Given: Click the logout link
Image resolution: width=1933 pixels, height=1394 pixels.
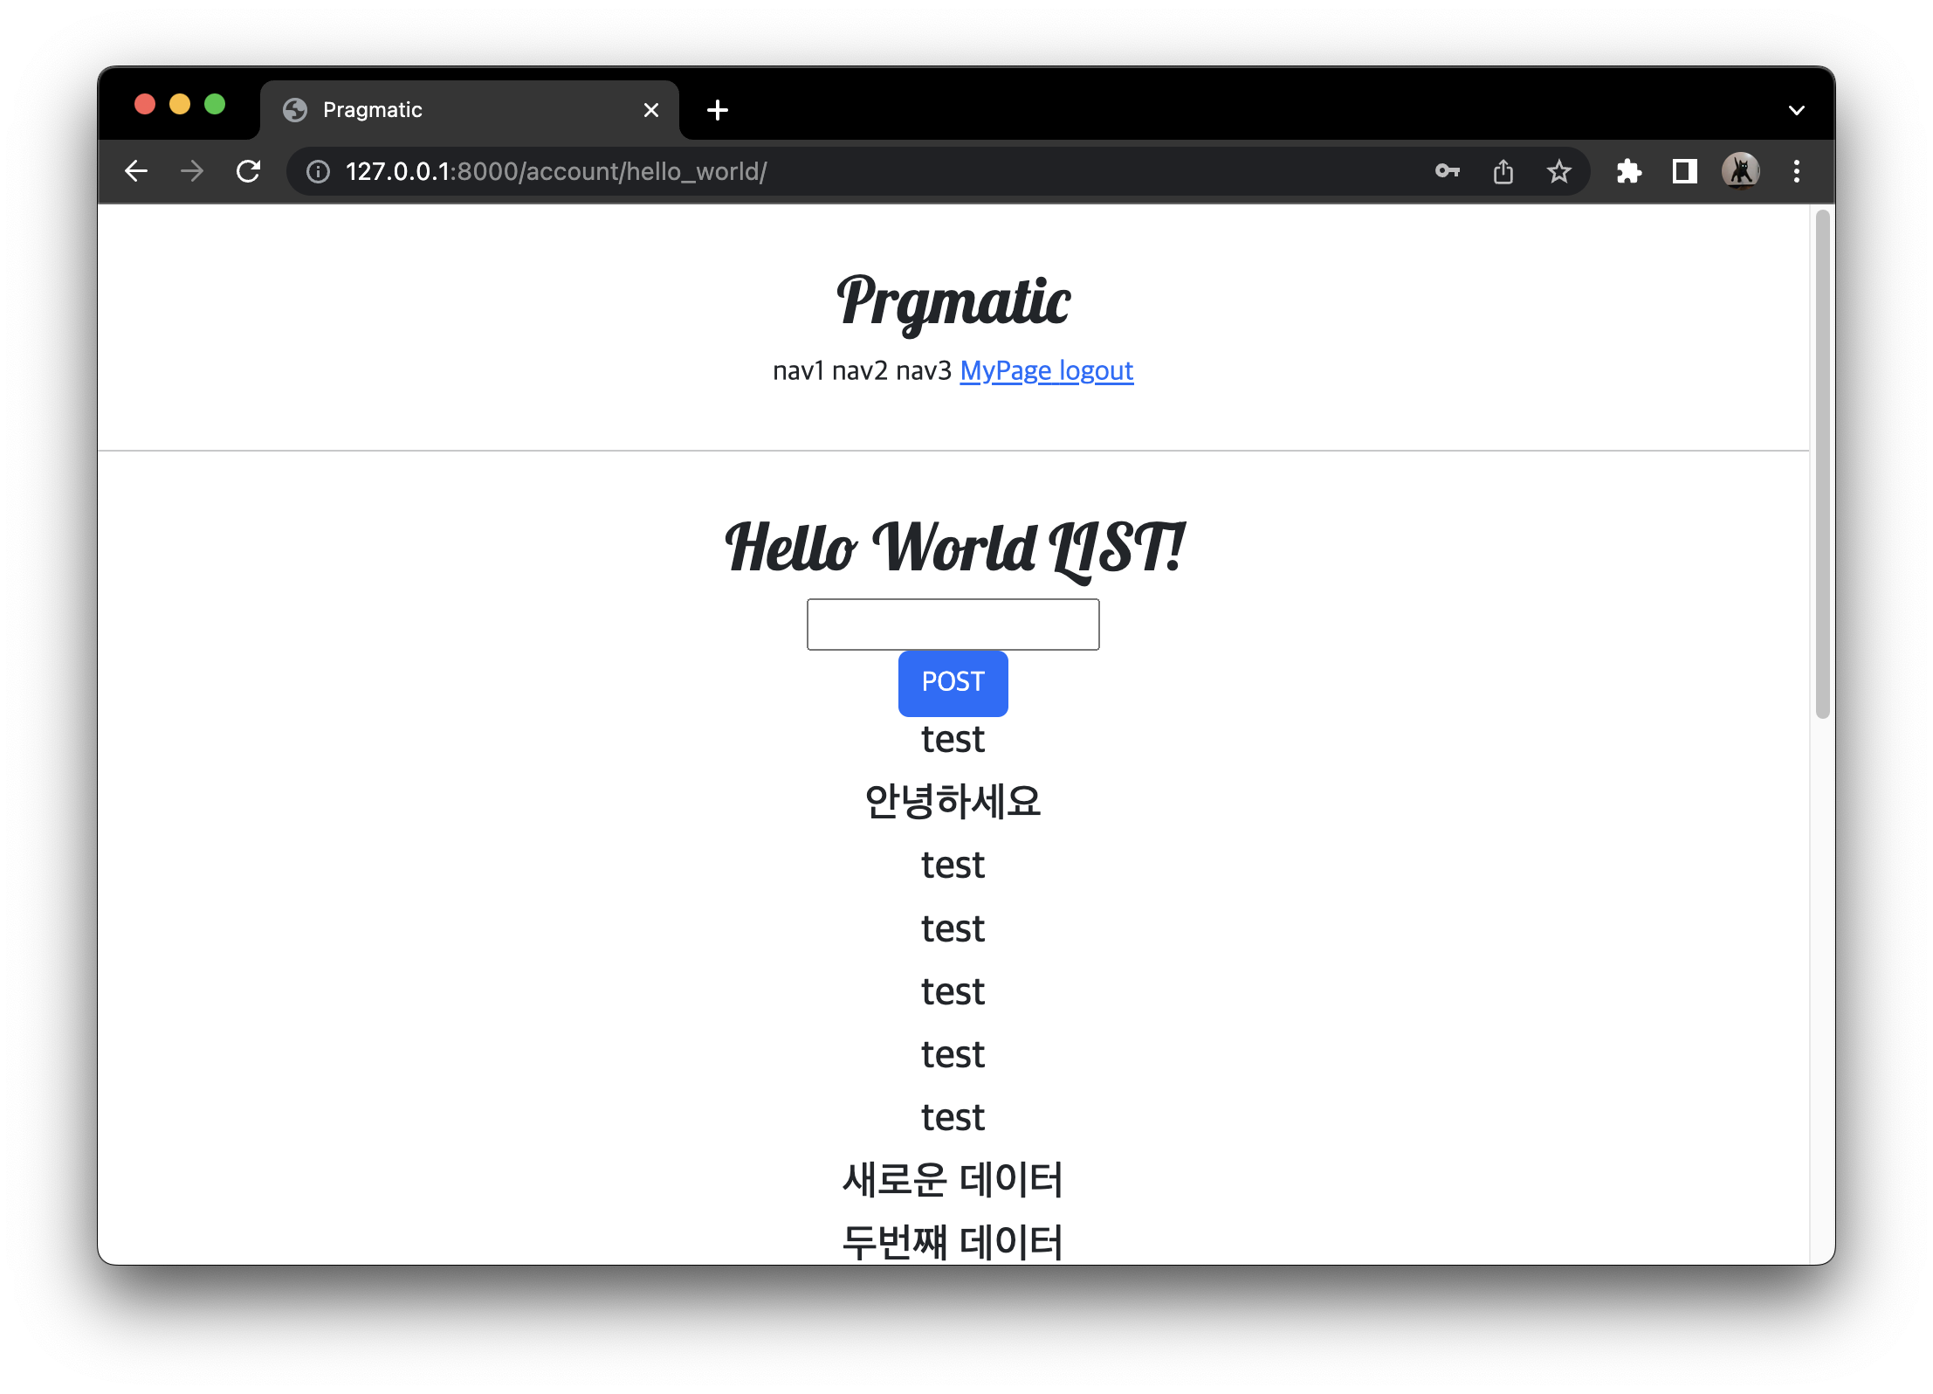Looking at the screenshot, I should 1096,371.
